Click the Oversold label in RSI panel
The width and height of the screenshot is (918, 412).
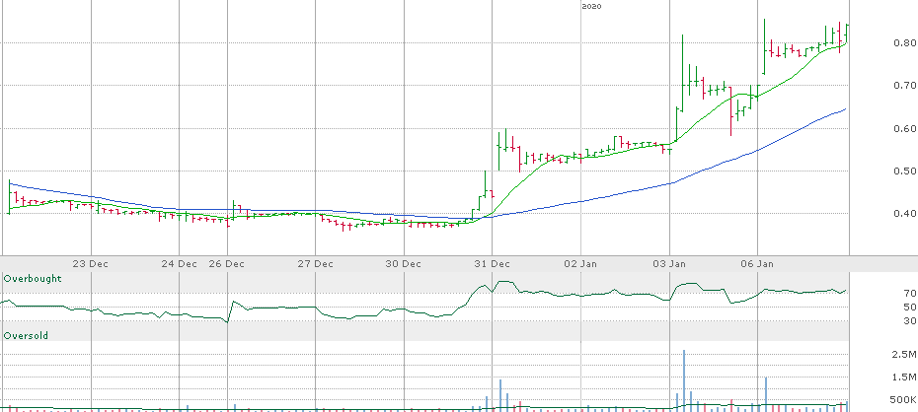[x=27, y=335]
